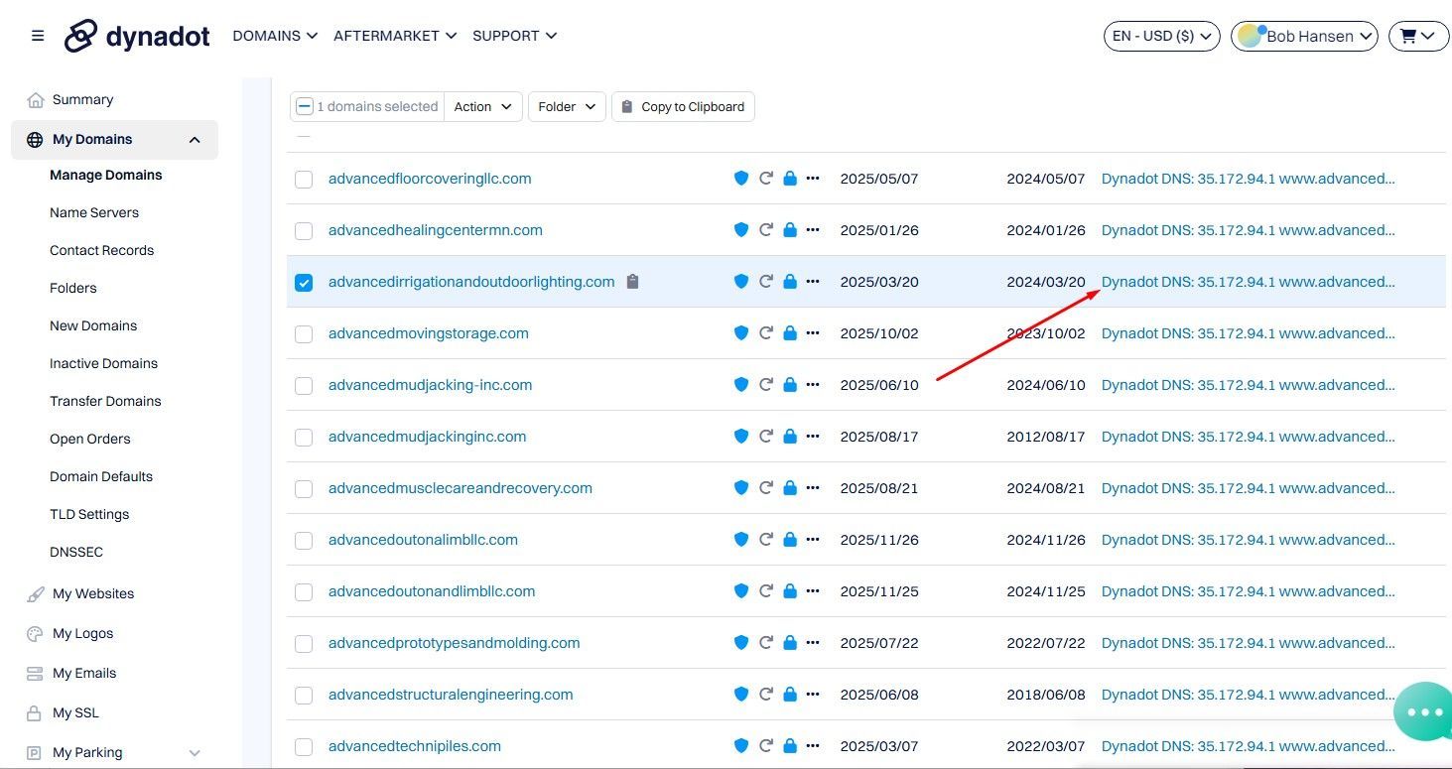The height and width of the screenshot is (769, 1452).
Task: Click privacy shield icon for advancedfloorcoveringllc.com
Action: coord(740,179)
